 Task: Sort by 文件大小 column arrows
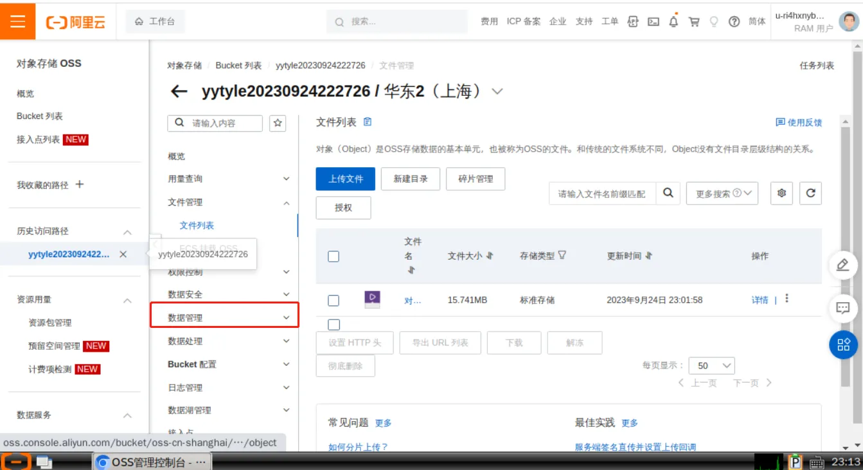click(490, 256)
